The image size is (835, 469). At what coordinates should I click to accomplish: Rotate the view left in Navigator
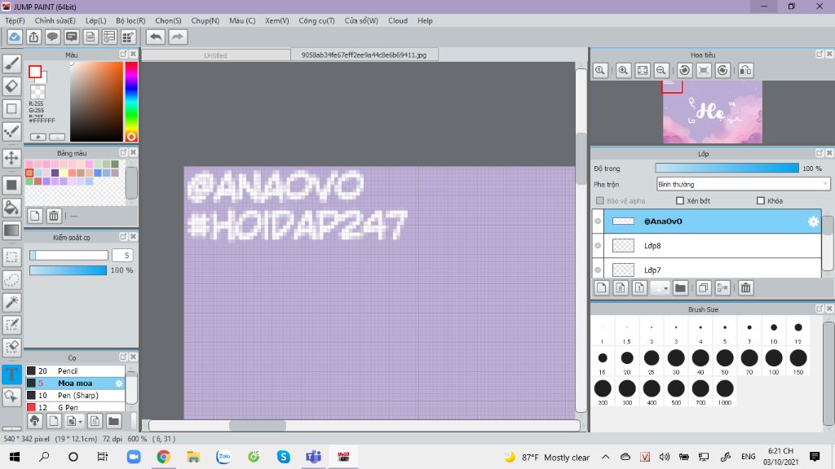tap(685, 70)
